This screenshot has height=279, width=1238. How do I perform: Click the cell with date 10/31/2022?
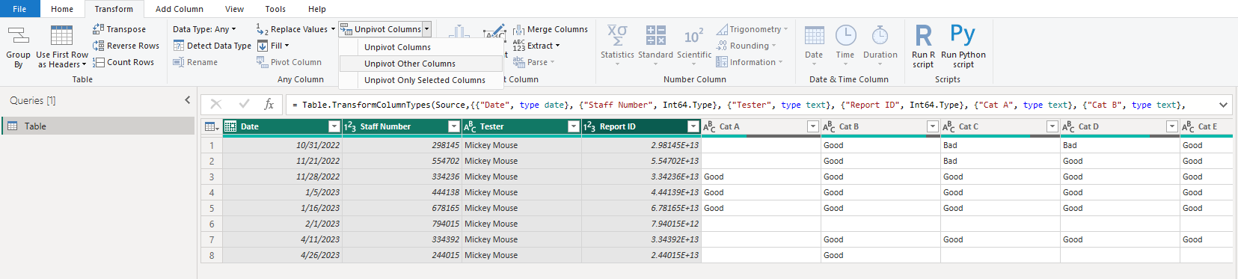click(x=282, y=145)
